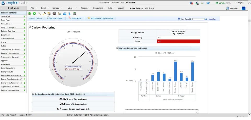Click the green building layers icon

point(29,14)
